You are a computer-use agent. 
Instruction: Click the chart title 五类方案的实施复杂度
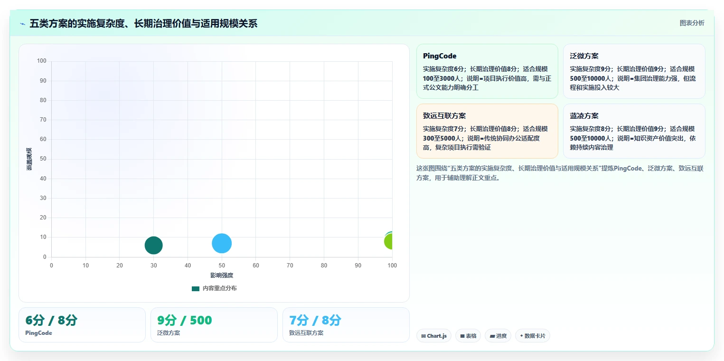(x=143, y=23)
